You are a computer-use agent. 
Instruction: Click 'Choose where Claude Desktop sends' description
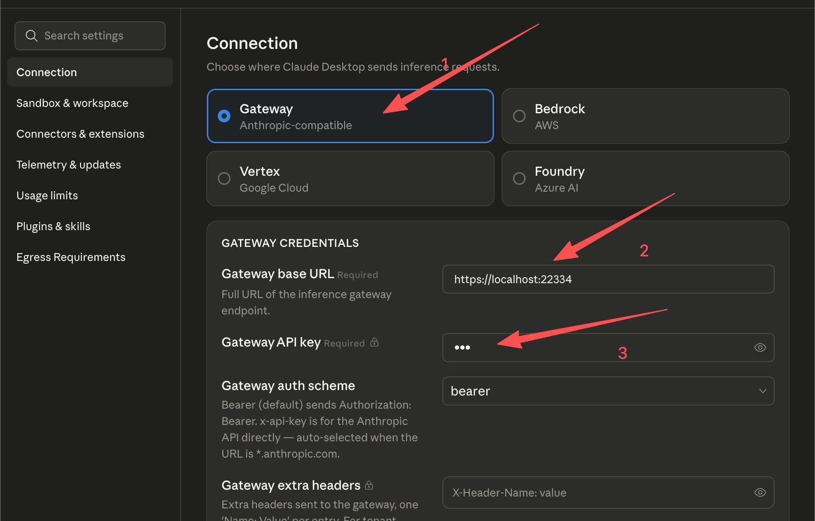click(x=353, y=67)
